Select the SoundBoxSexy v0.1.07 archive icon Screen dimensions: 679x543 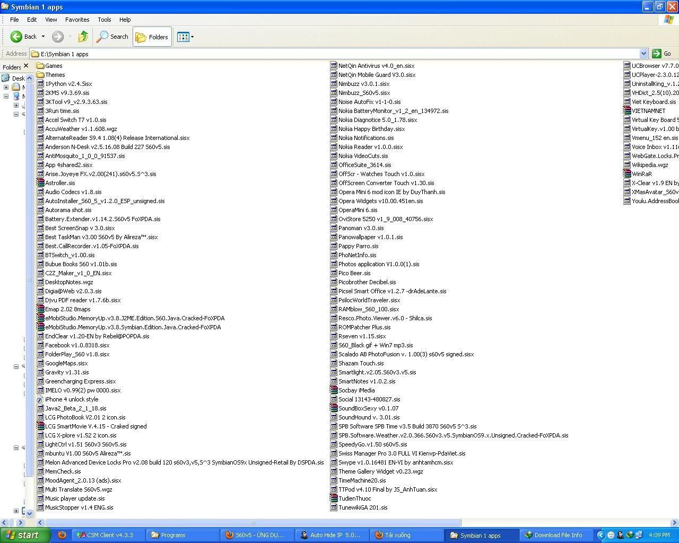pos(334,408)
